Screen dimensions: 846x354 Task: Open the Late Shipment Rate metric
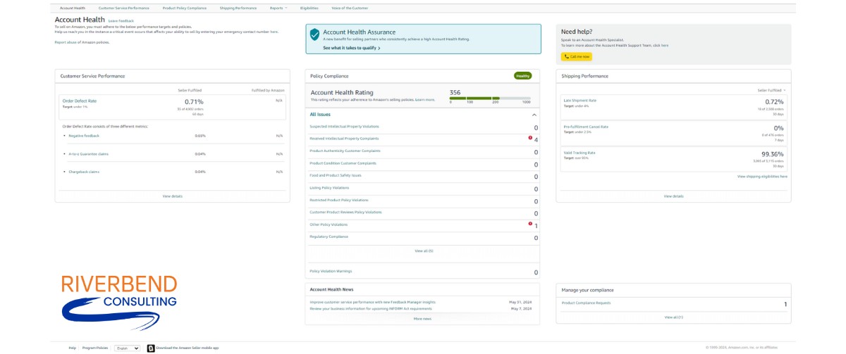coord(580,101)
